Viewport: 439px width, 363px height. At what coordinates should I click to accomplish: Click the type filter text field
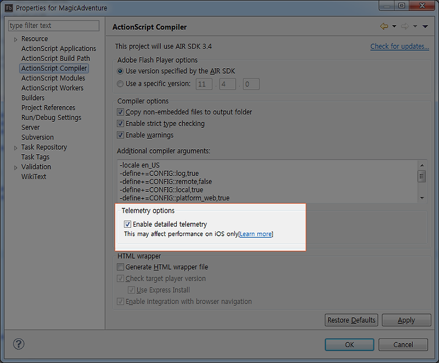54,26
